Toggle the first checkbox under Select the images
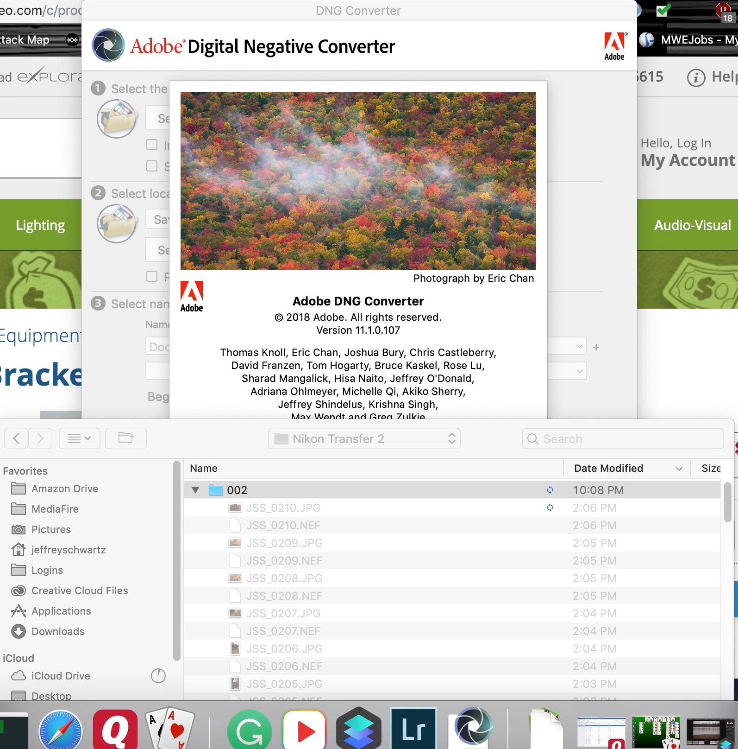This screenshot has height=749, width=738. tap(152, 145)
